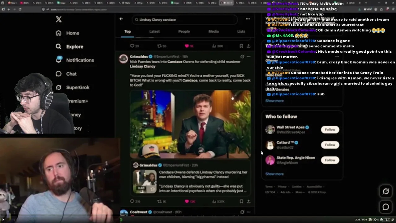Viewport: 396px width, 223px height.
Task: Open State Rep. Angie Nixon profile avatar
Action: coord(270,160)
